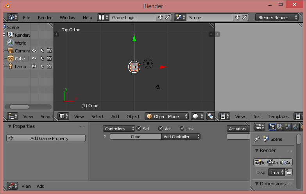Open the Render Layers properties tab
Screen dimensions: 306x194
click(x=280, y=127)
